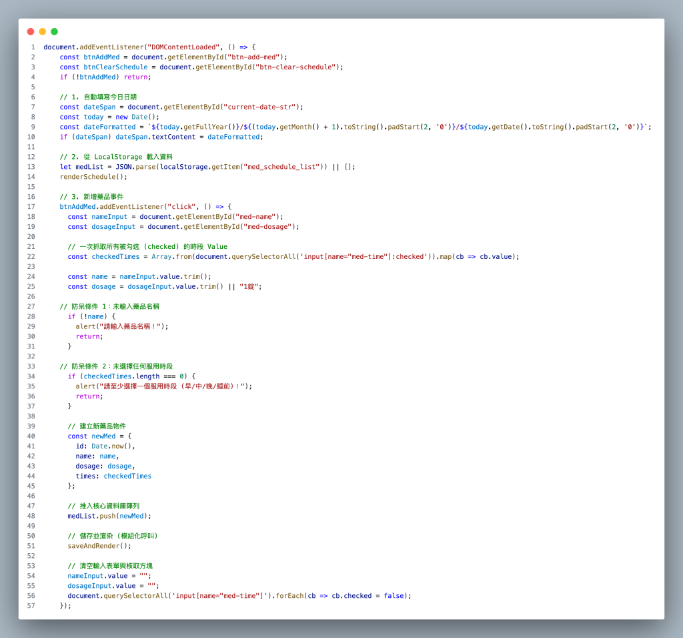Click the "DOMContentLoaded" string
The height and width of the screenshot is (638, 683).
tap(183, 47)
